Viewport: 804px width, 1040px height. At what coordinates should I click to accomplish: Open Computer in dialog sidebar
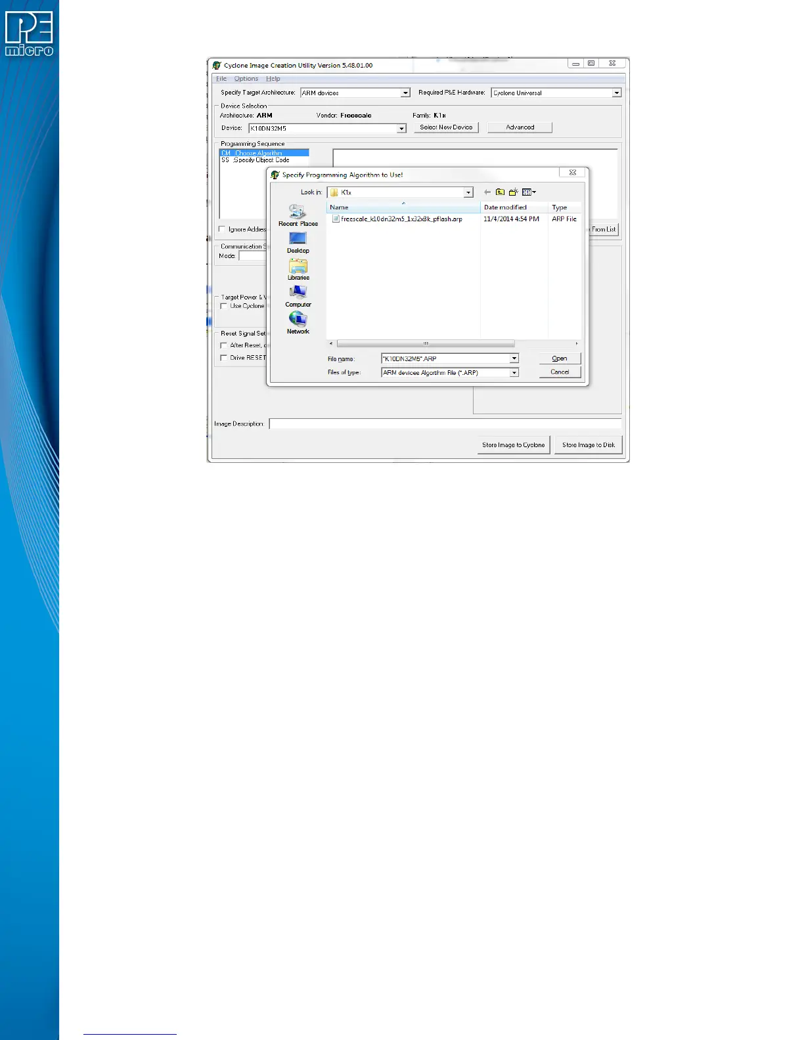(x=298, y=296)
